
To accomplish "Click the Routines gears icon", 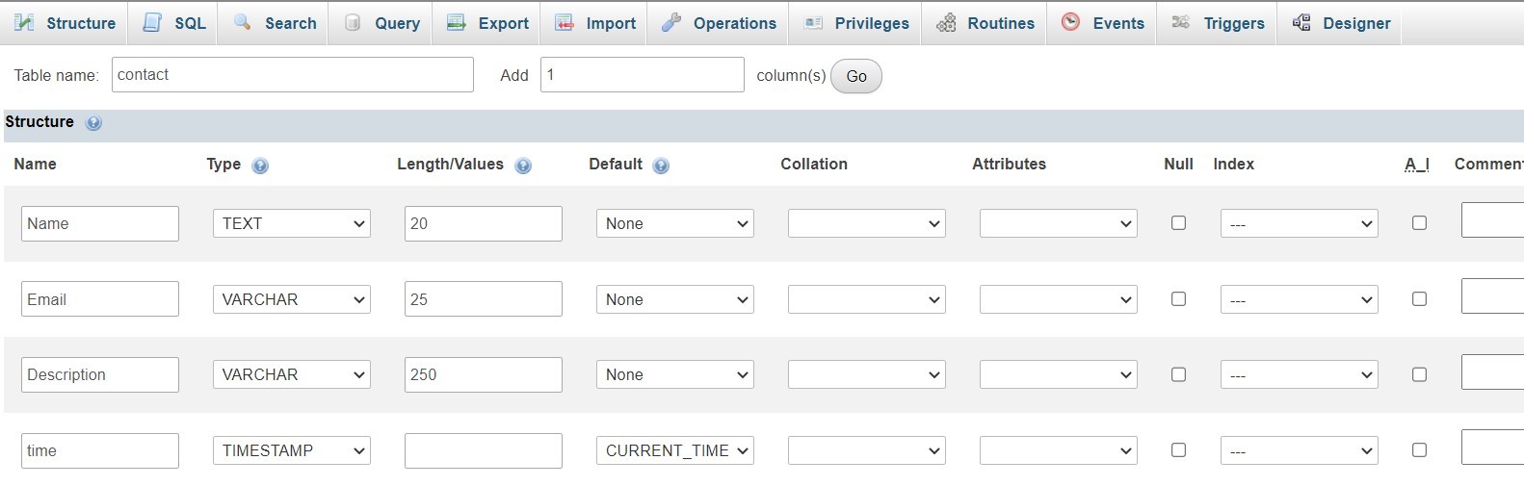I will [x=947, y=22].
